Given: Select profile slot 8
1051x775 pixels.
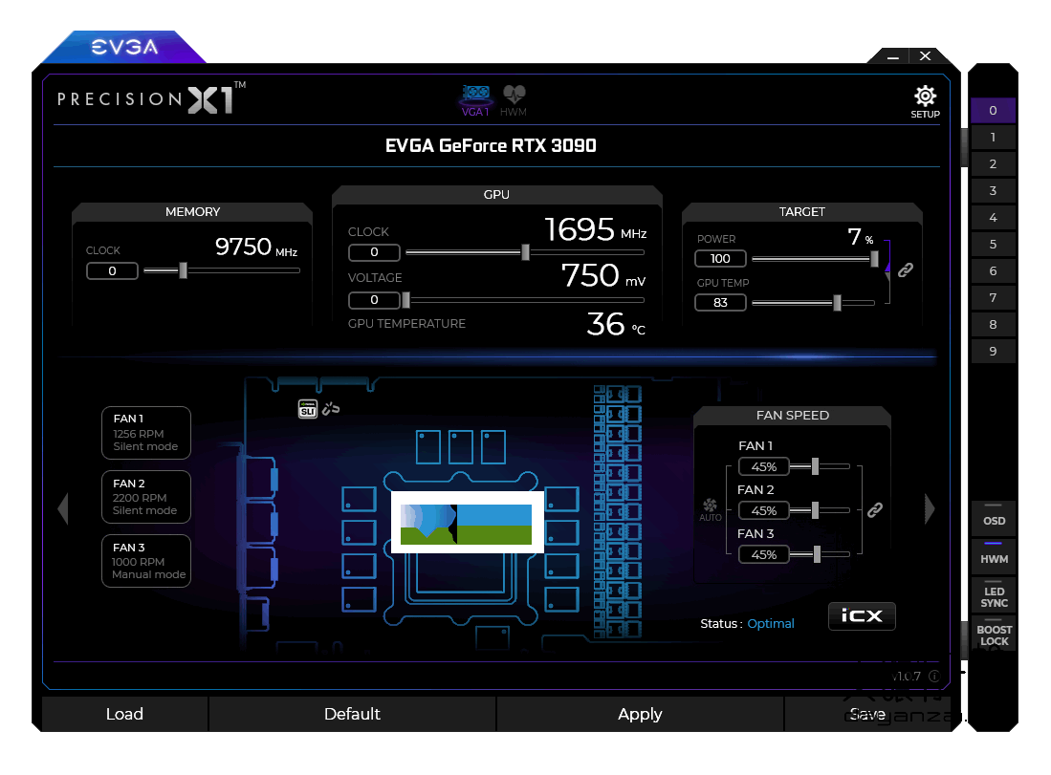Looking at the screenshot, I should click(993, 325).
